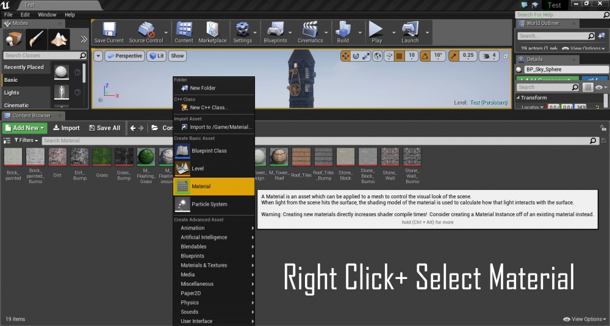The width and height of the screenshot is (610, 326).
Task: Open the Marketplace from the toolbar
Action: click(x=212, y=31)
